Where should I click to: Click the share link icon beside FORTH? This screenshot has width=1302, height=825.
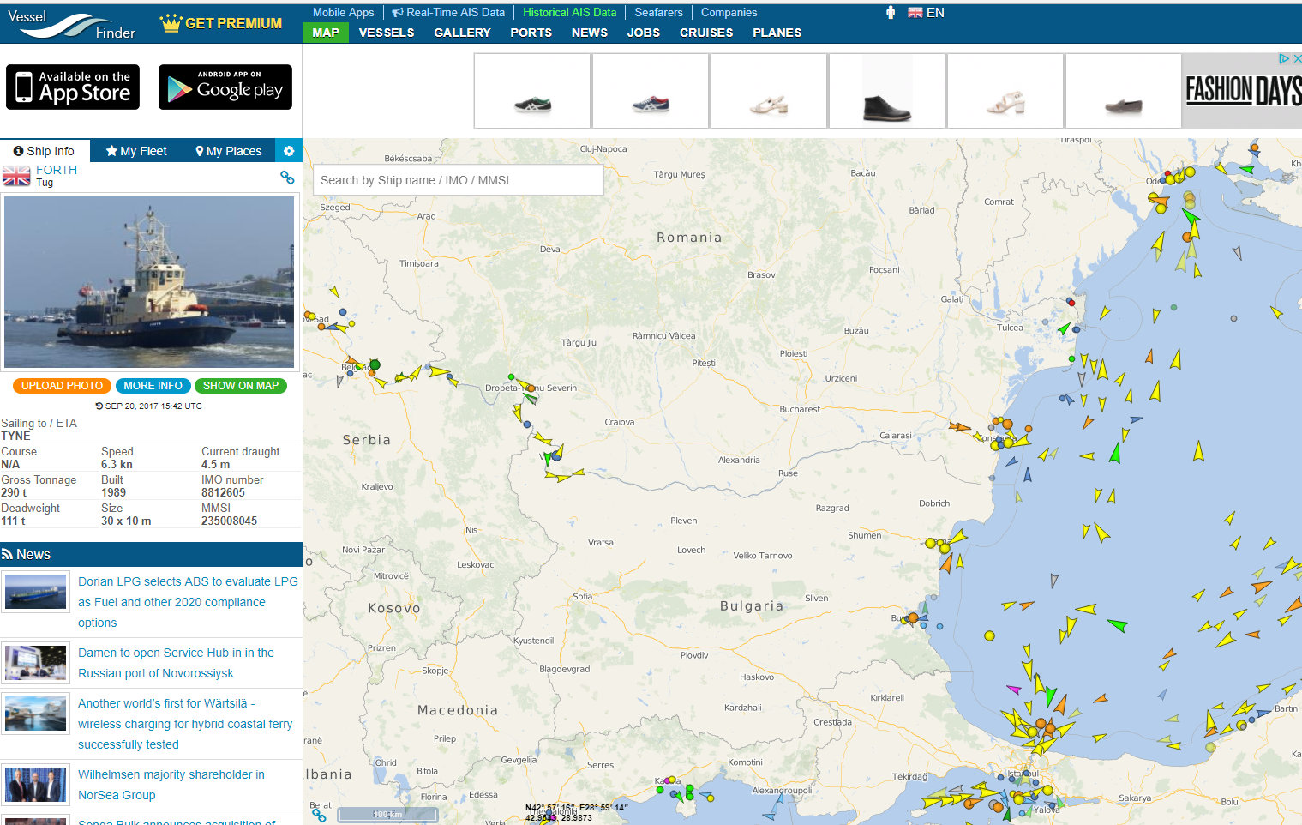(287, 178)
